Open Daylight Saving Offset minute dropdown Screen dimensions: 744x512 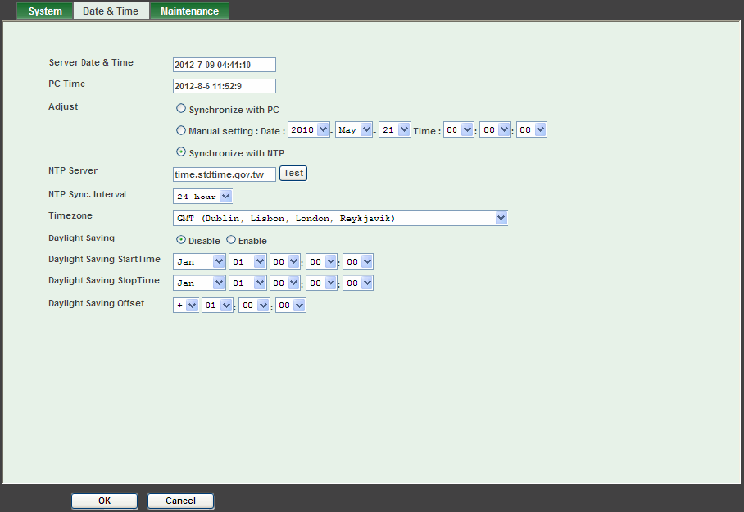(254, 305)
